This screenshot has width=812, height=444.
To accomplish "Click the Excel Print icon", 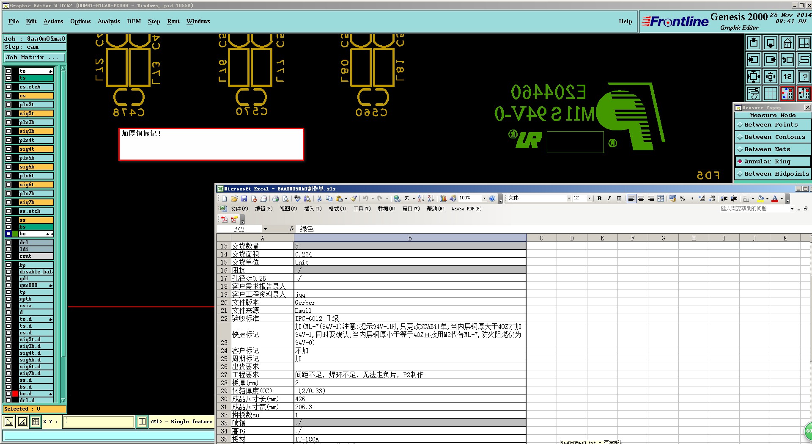I will (x=275, y=199).
